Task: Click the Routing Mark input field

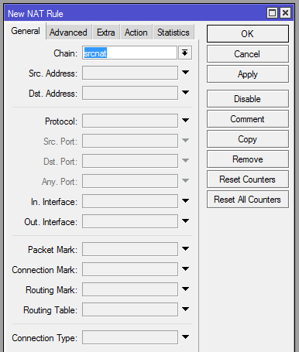Action: pos(130,289)
